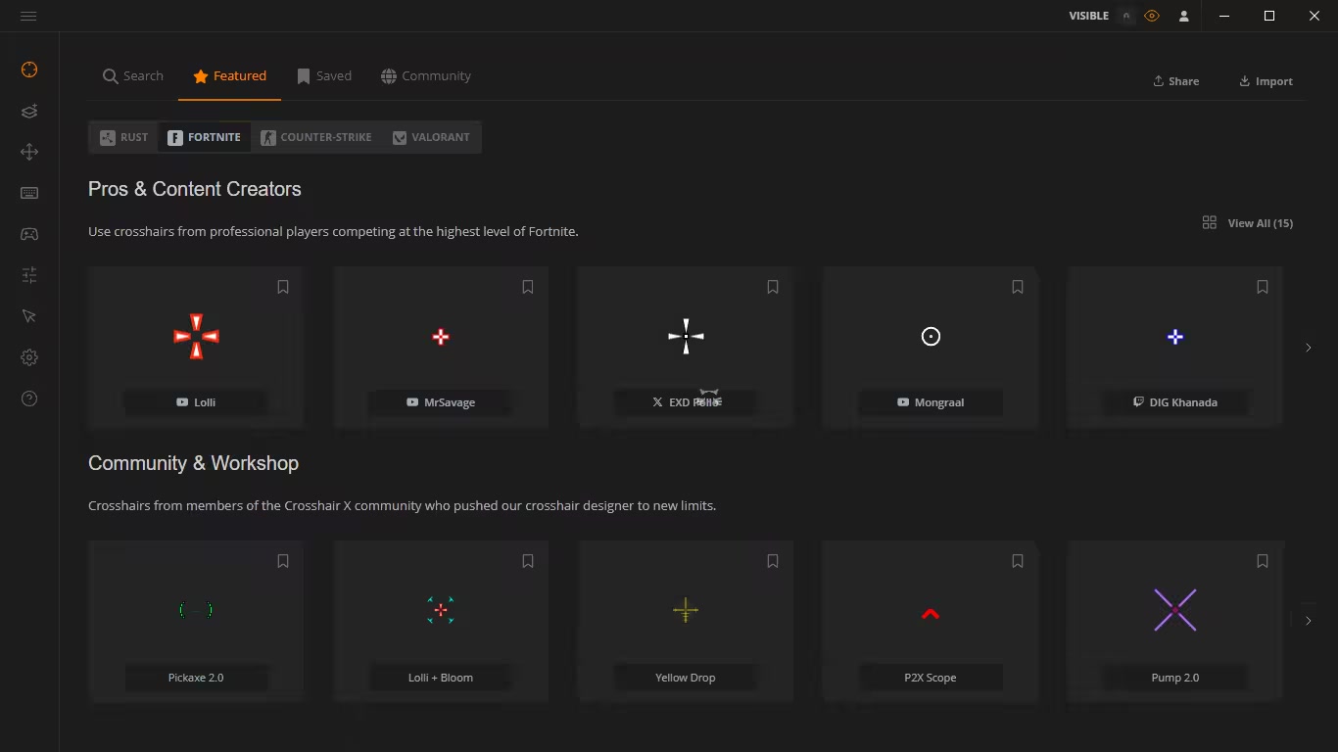Bookmark the Lolli crosshair
Image resolution: width=1338 pixels, height=752 pixels.
click(283, 287)
